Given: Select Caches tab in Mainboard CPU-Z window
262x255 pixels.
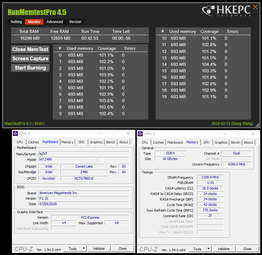Looking at the screenshot, I should 34,142.
